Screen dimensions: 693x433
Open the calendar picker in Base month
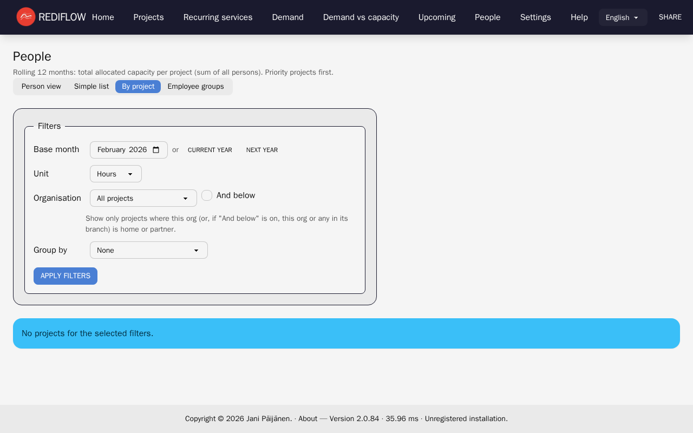point(156,150)
